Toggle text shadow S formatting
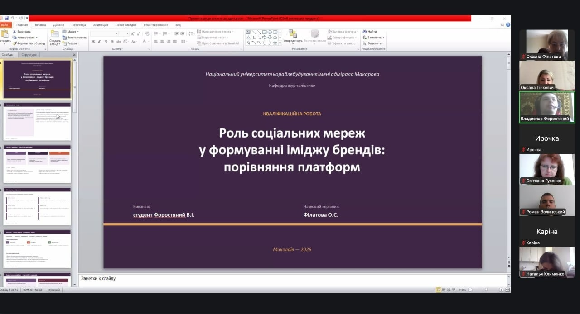Image resolution: width=580 pixels, height=314 pixels. pos(112,41)
